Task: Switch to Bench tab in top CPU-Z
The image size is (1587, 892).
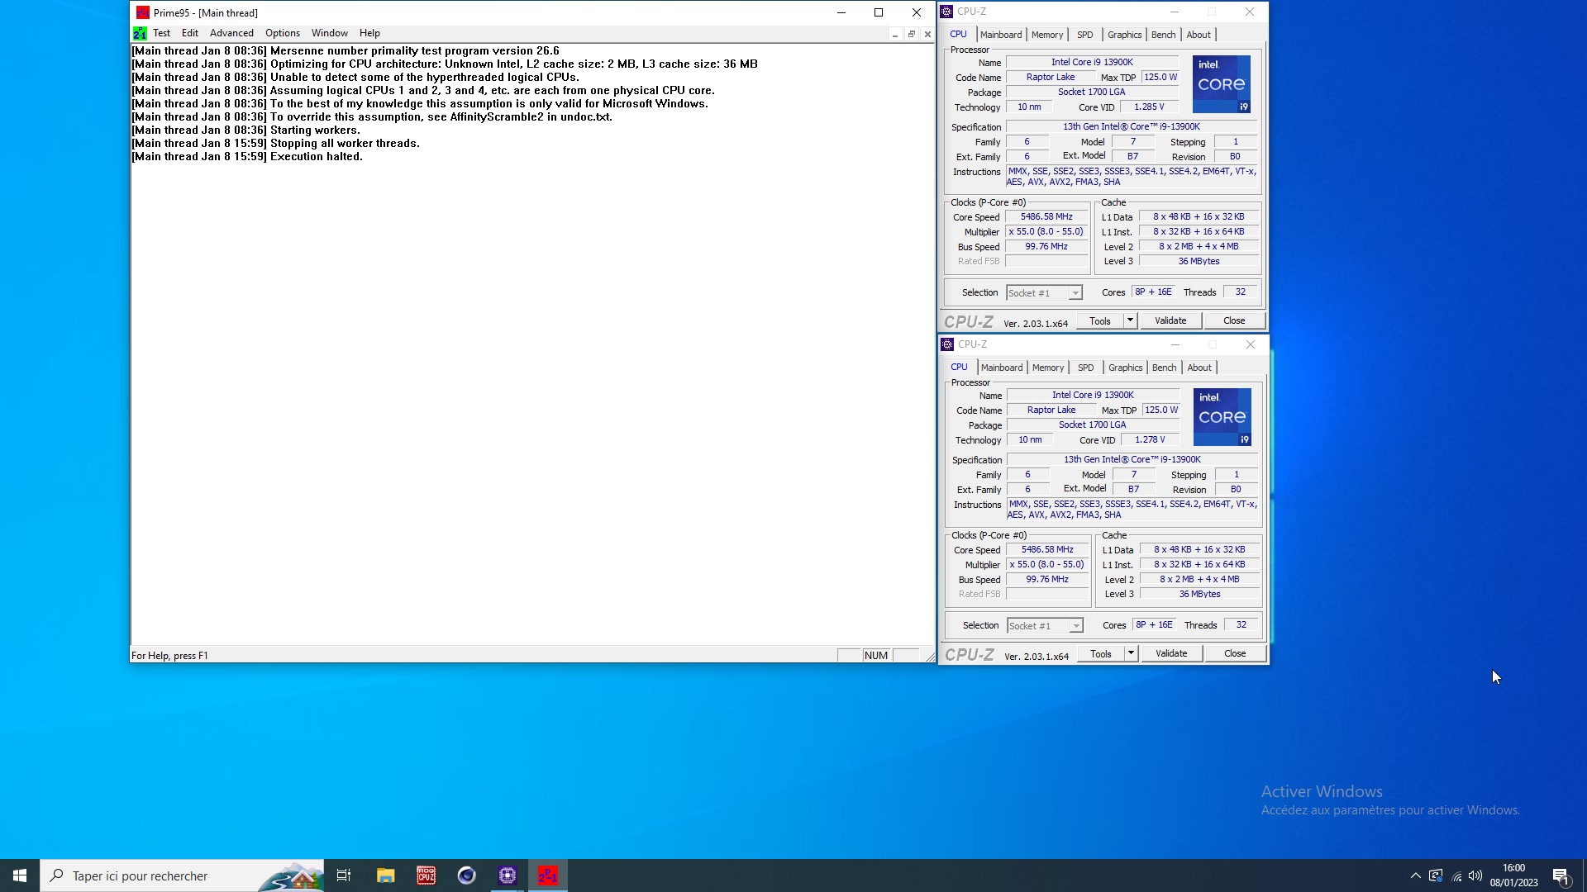Action: 1164,35
